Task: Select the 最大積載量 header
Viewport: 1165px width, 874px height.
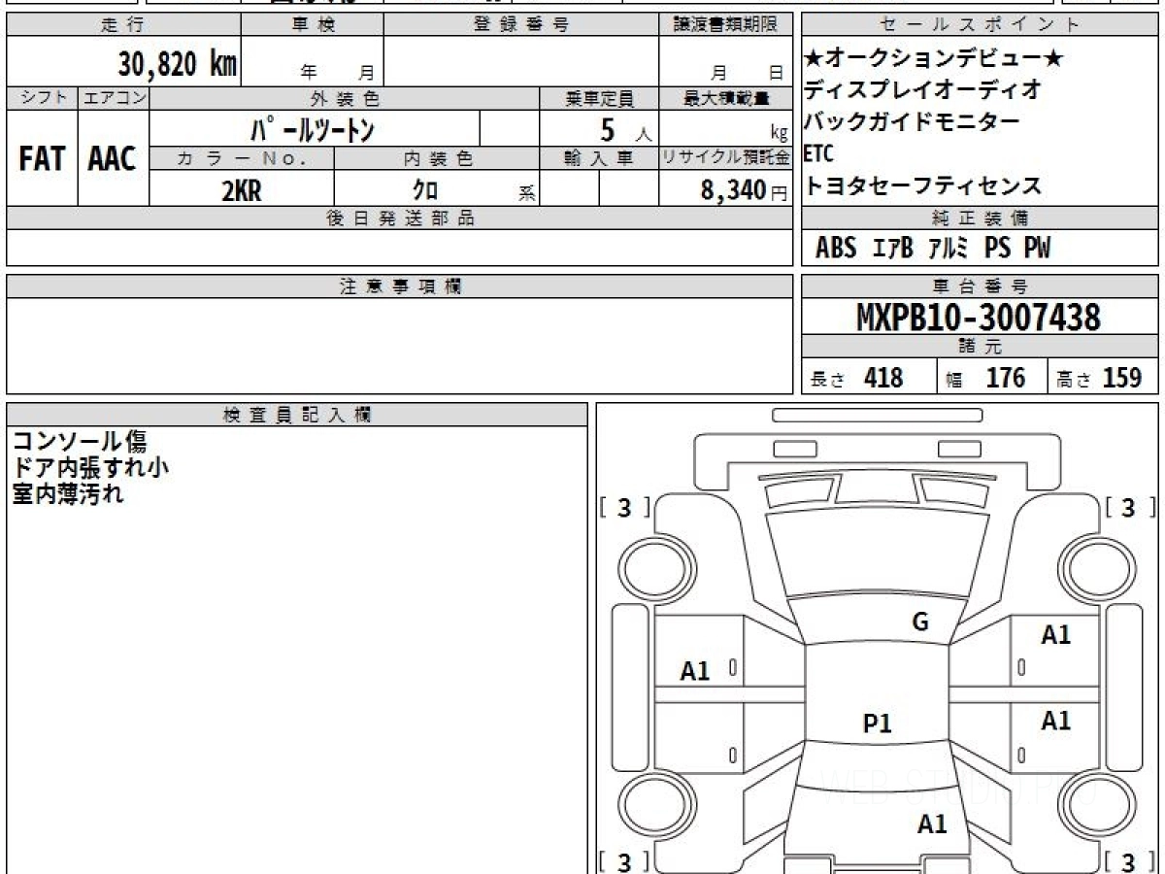Action: (x=725, y=98)
